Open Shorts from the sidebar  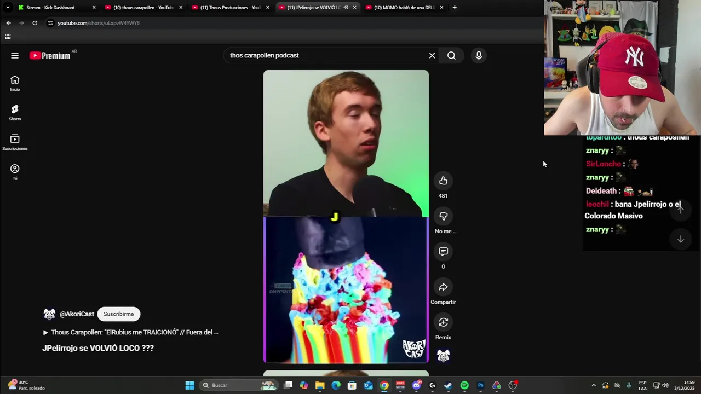(x=15, y=113)
